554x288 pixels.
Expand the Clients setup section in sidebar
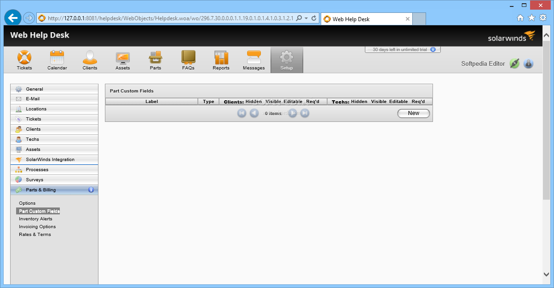(54, 129)
